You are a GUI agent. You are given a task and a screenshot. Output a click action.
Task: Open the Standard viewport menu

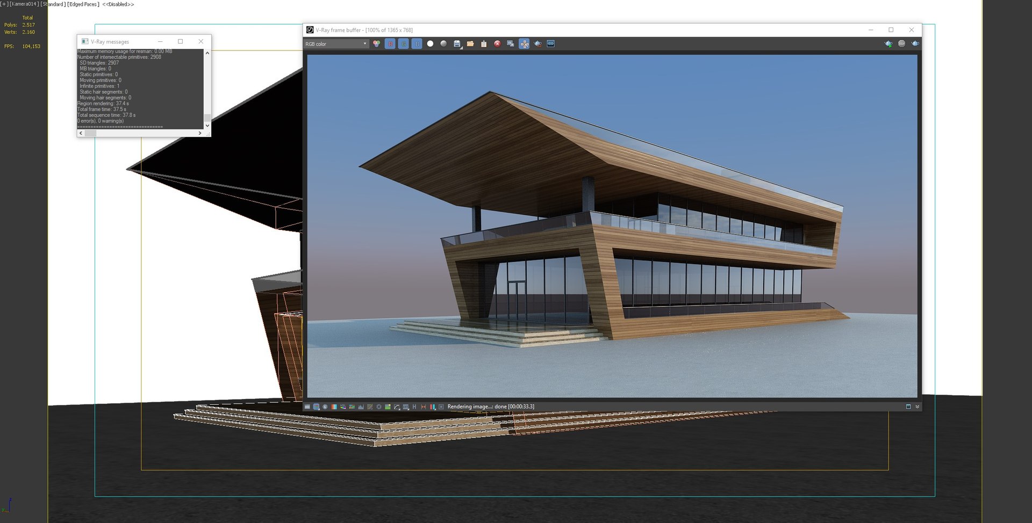[53, 4]
